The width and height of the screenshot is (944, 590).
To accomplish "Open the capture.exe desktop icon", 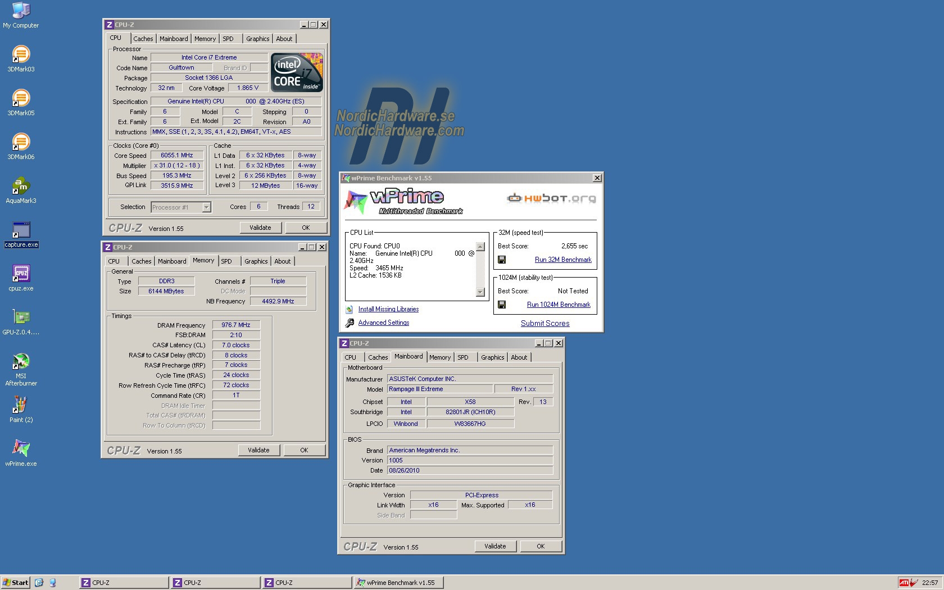I will click(21, 230).
